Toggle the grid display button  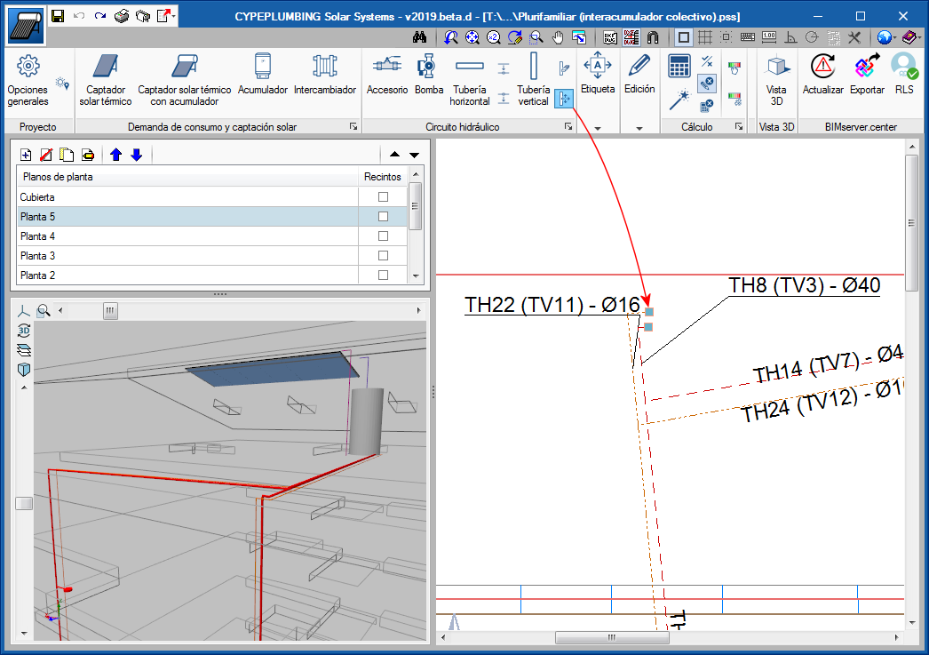tap(704, 38)
